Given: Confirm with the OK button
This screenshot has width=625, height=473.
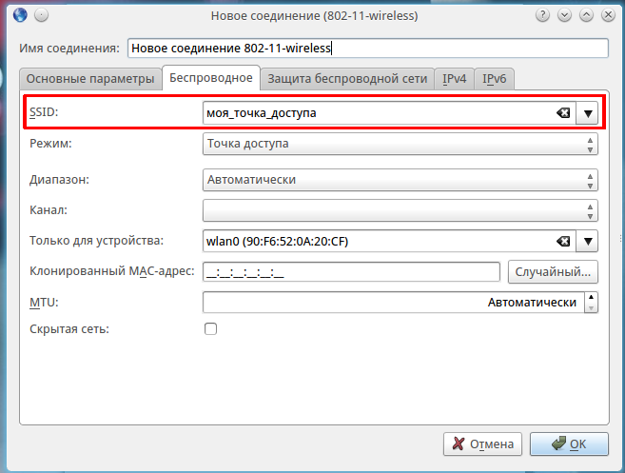Looking at the screenshot, I should click(569, 443).
